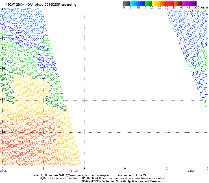Click the '>50 knots' legend label
The image size is (209, 183).
tap(201, 8)
